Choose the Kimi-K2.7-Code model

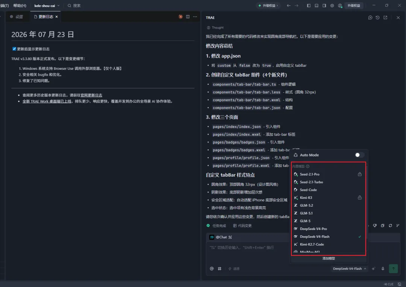pyautogui.click(x=328, y=244)
